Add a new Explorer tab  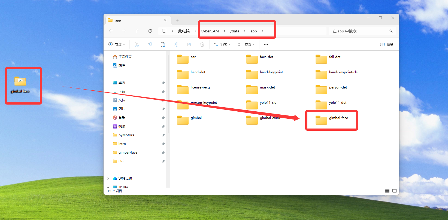177,20
